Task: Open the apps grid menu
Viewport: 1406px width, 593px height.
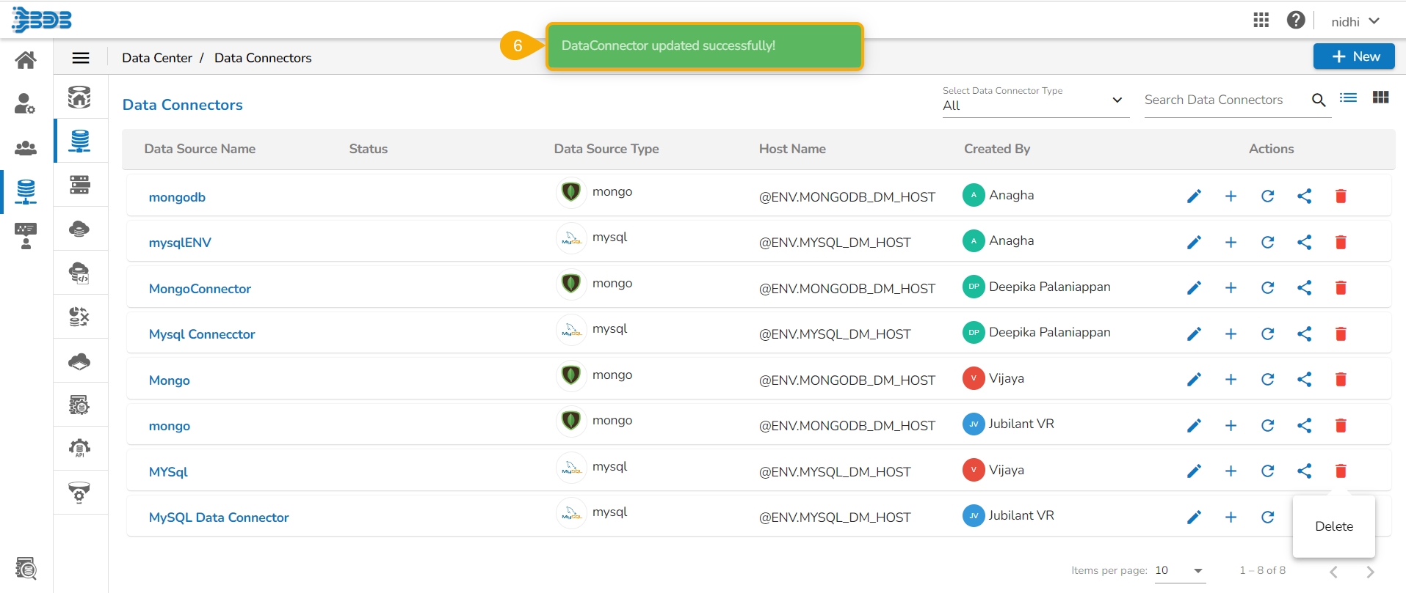Action: (x=1261, y=21)
